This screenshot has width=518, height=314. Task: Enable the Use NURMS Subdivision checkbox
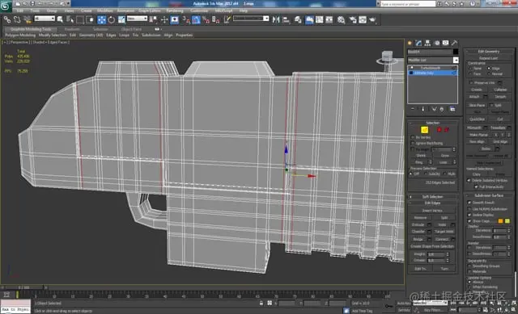coord(469,209)
